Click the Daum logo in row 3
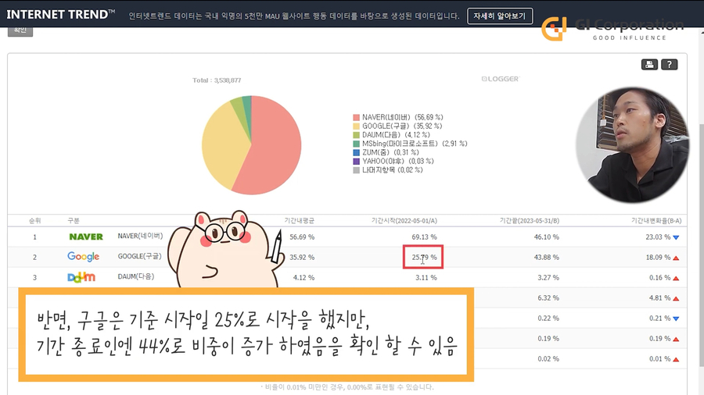704x395 pixels. [x=81, y=277]
